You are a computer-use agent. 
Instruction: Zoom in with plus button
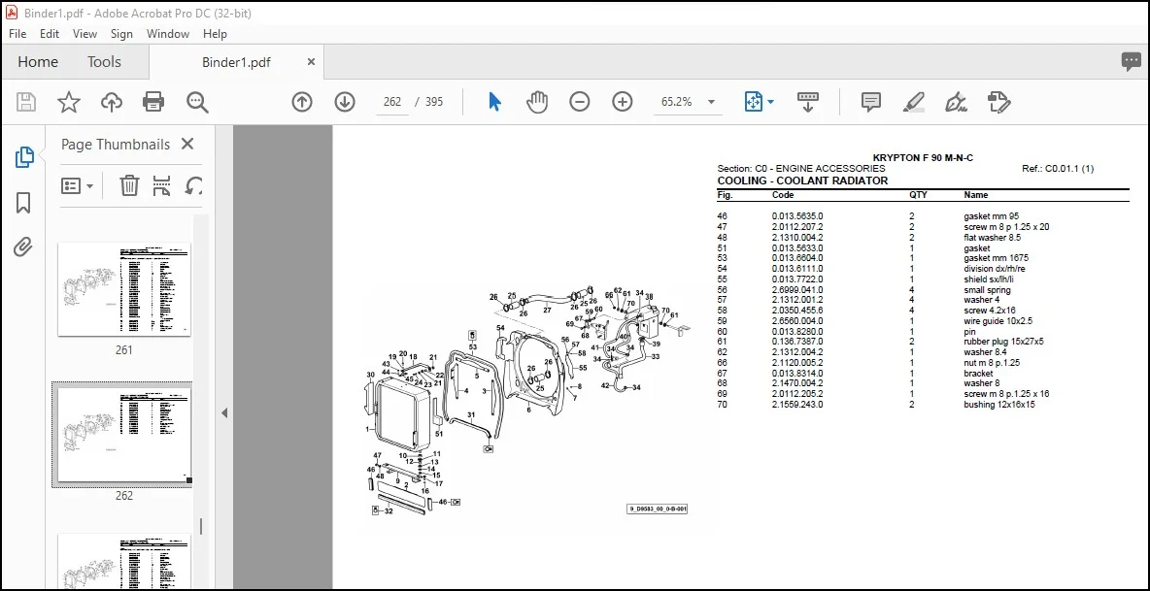(x=623, y=102)
